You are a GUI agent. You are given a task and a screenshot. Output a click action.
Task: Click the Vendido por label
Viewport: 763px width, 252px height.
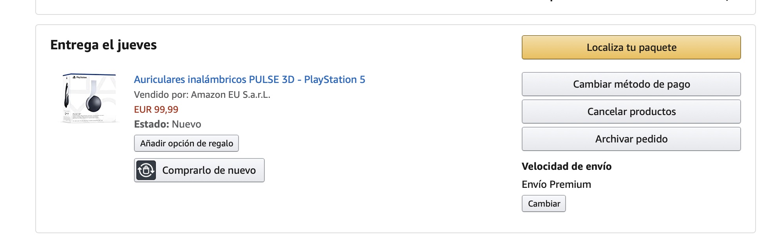(x=161, y=95)
